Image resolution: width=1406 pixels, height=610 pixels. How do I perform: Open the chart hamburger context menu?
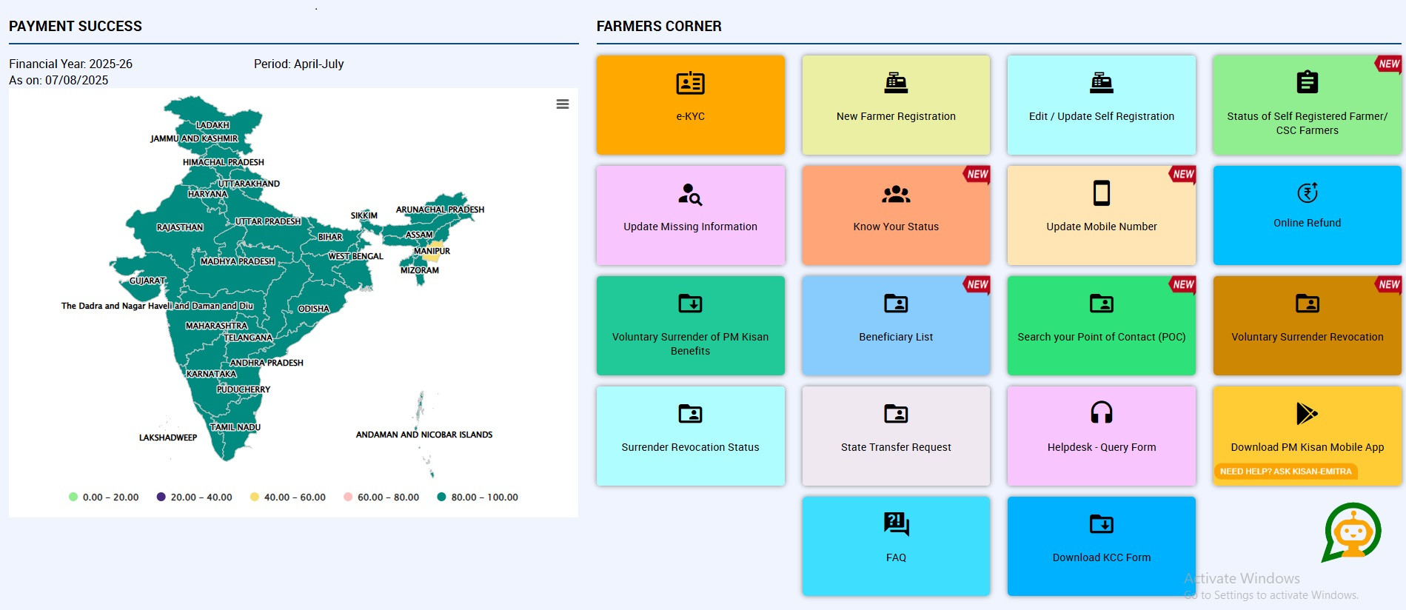pos(563,104)
